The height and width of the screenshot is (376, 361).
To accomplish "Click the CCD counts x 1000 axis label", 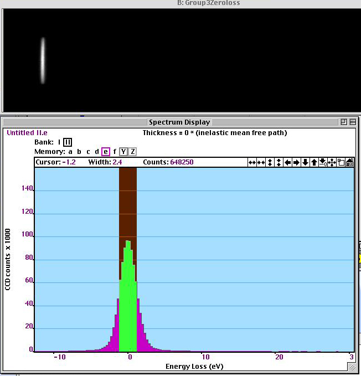I will coord(8,259).
